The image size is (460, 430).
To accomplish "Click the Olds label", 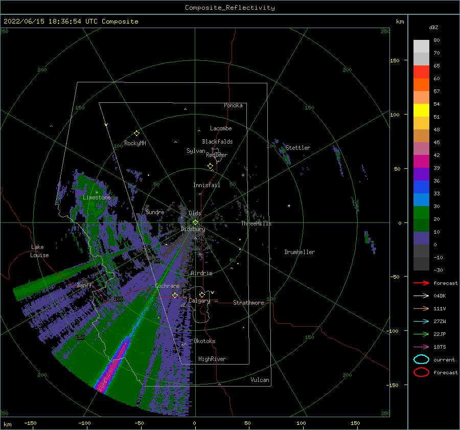I will tap(195, 213).
